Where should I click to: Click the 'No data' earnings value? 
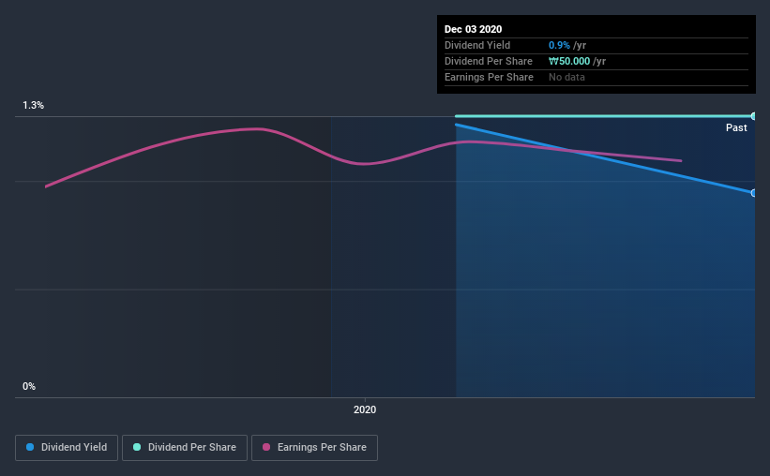point(566,77)
